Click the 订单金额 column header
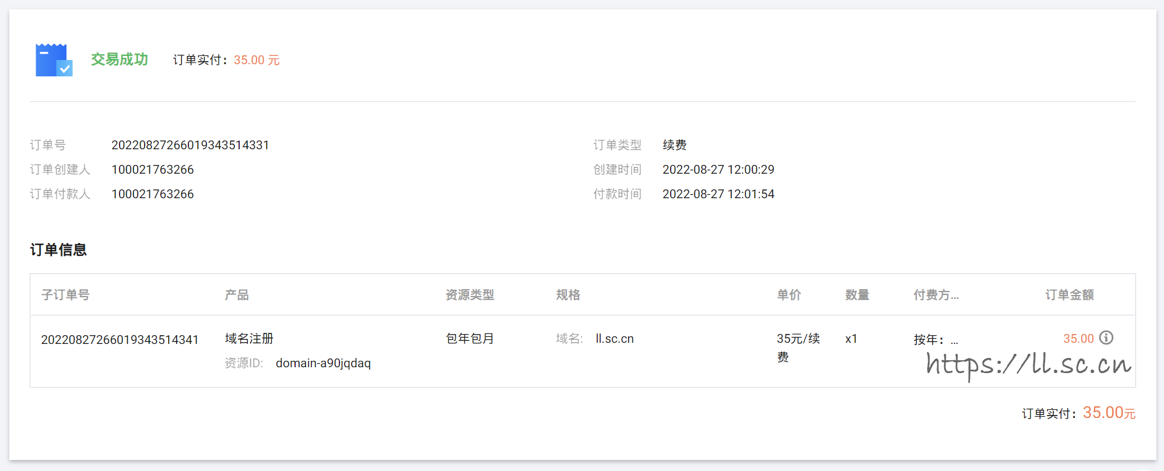The width and height of the screenshot is (1164, 471). (1069, 295)
